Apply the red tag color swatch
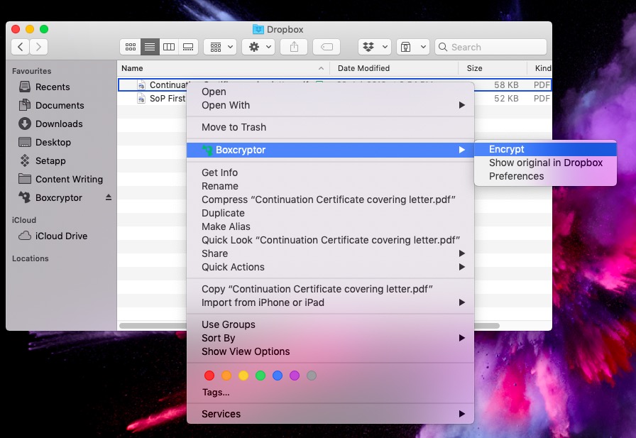Viewport: 636px width, 438px height. pyautogui.click(x=209, y=375)
